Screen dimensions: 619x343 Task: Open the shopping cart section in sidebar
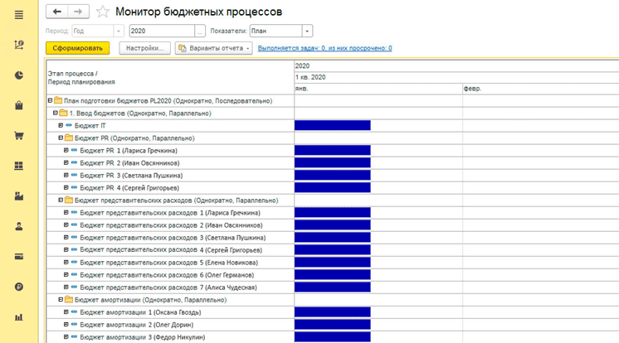pyautogui.click(x=19, y=136)
